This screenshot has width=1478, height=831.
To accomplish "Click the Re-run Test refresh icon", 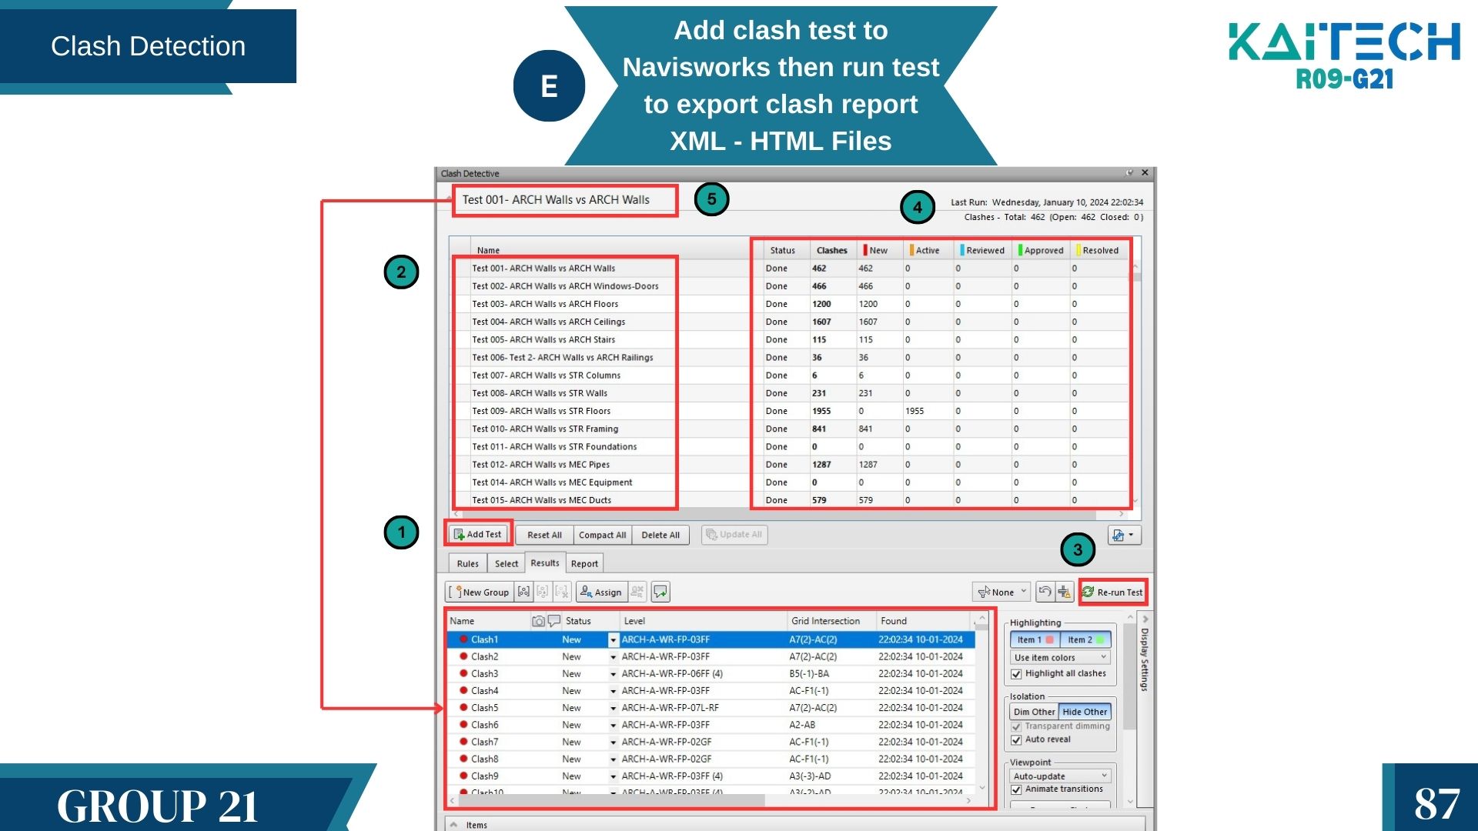I will coord(1088,592).
